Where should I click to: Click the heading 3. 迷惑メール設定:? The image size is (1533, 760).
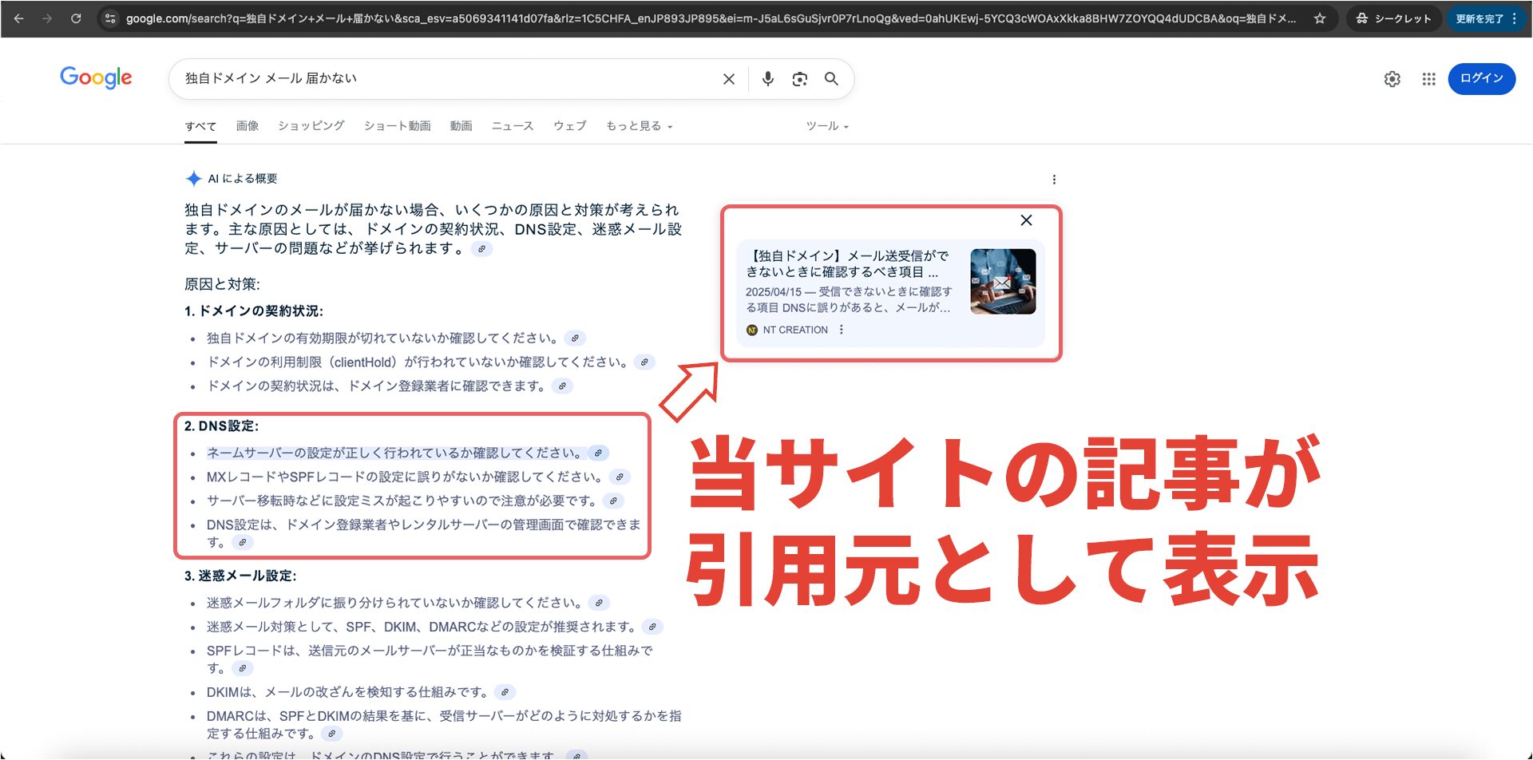tap(240, 576)
